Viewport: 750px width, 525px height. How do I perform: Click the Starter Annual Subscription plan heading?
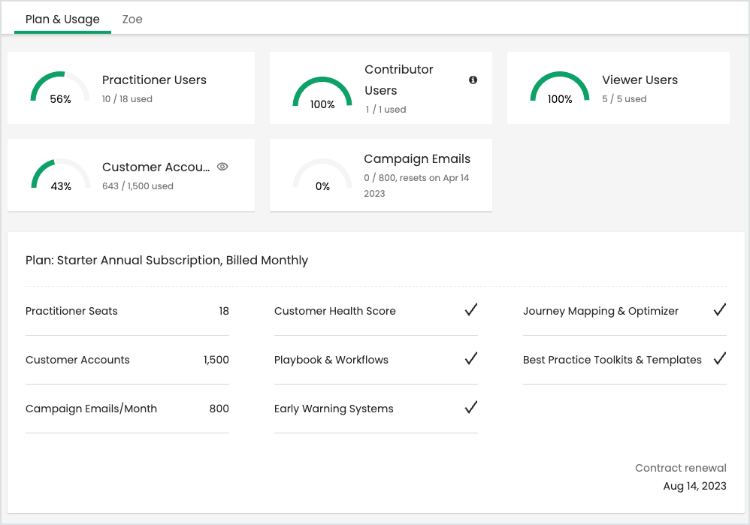click(166, 260)
